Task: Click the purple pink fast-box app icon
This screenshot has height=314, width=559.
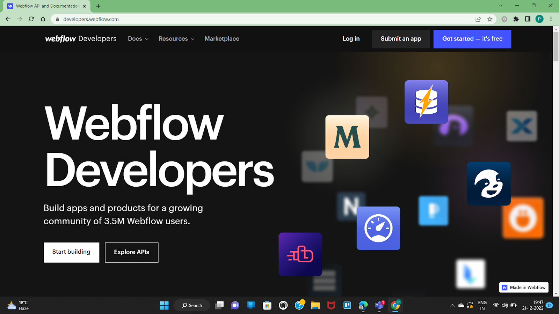Action: coord(300,254)
